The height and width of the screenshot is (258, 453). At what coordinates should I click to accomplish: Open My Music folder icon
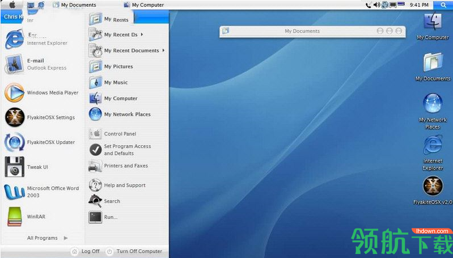pos(95,82)
